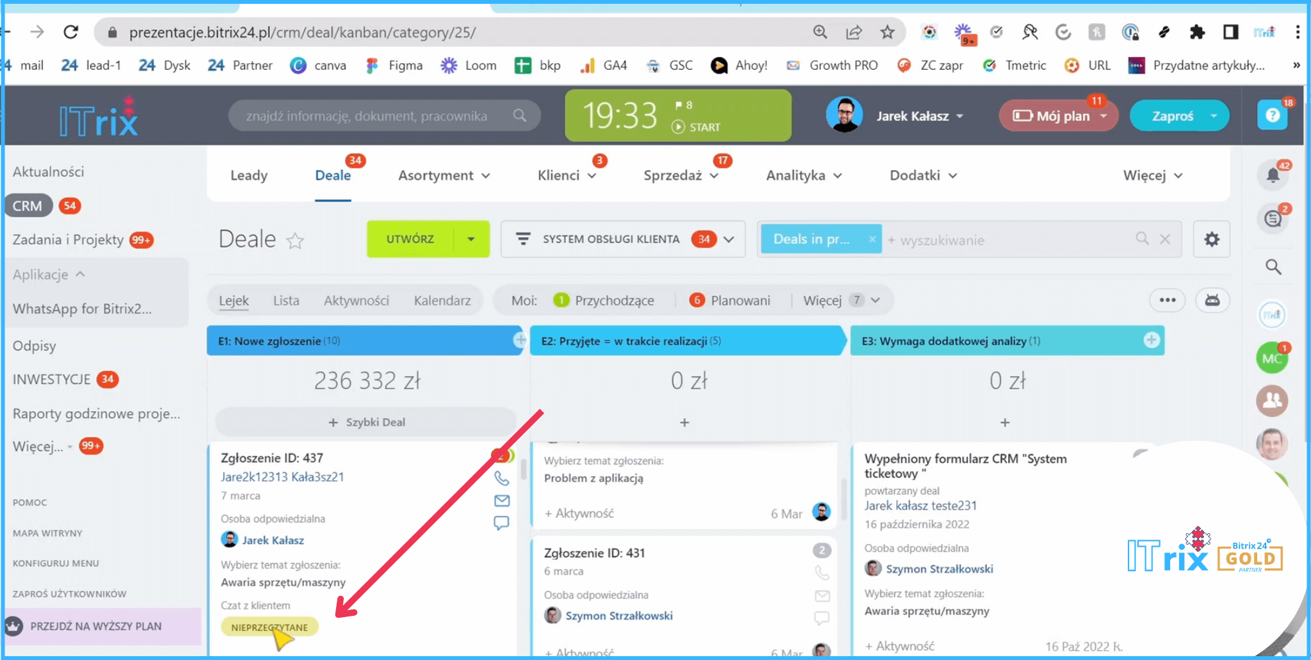1311x660 pixels.
Task: Favorite the Deale page with star
Action: [295, 241]
